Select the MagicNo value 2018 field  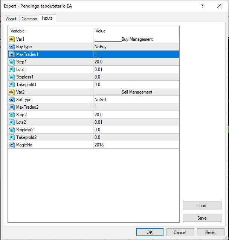tap(136, 145)
